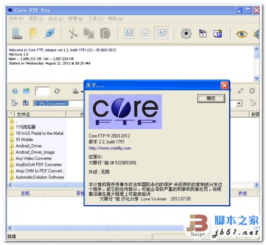
Task: Open Site Manager toolbar icon
Action: point(17,33)
